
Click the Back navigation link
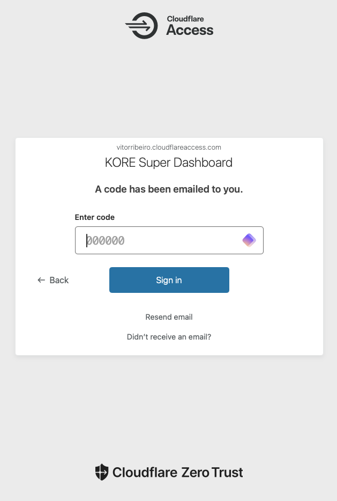pos(59,280)
